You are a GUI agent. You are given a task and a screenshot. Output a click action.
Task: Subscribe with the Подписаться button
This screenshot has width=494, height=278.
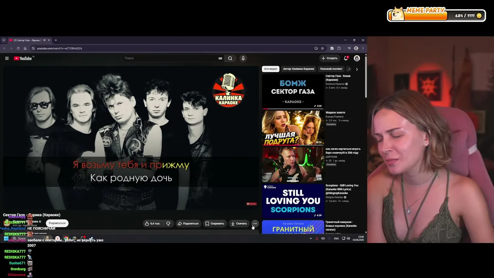pos(57,223)
